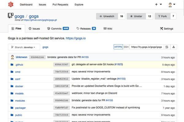Click the Unstar button

coord(136,16)
